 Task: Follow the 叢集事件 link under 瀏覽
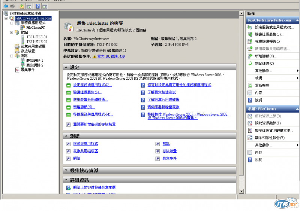(169, 159)
